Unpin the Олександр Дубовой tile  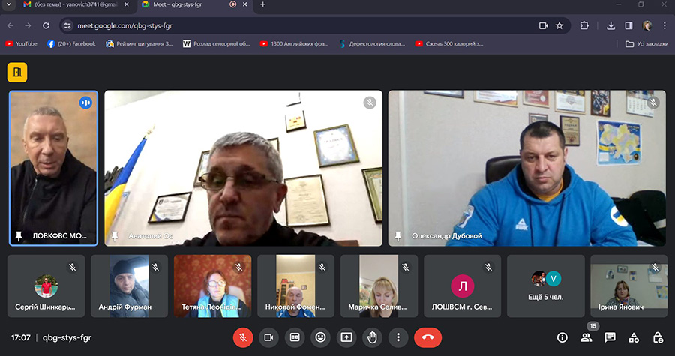(x=398, y=236)
